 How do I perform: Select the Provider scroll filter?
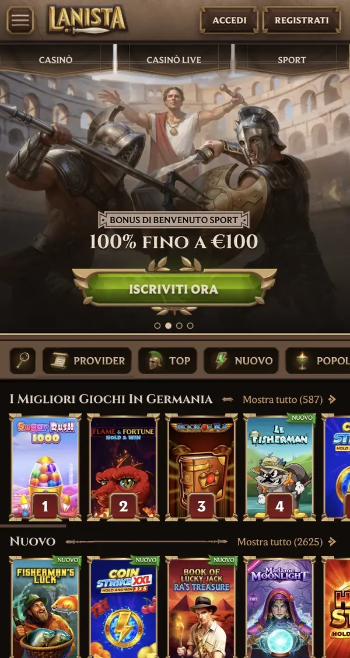[x=87, y=360]
